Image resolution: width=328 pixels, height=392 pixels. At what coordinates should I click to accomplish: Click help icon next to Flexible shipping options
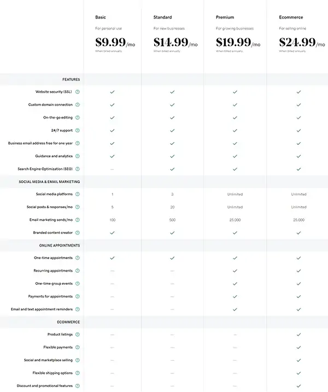(78, 373)
